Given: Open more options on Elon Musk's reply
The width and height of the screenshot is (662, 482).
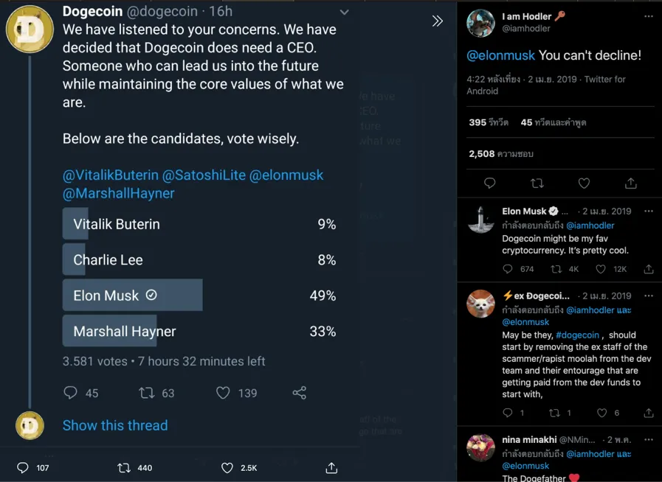Looking at the screenshot, I should tap(649, 212).
